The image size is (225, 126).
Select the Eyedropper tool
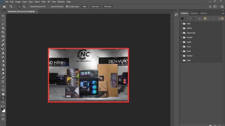coord(3,40)
